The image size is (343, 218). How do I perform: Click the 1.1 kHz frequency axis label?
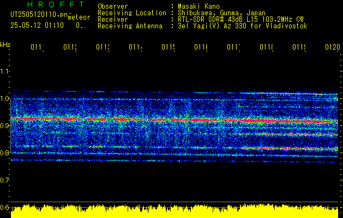4,71
